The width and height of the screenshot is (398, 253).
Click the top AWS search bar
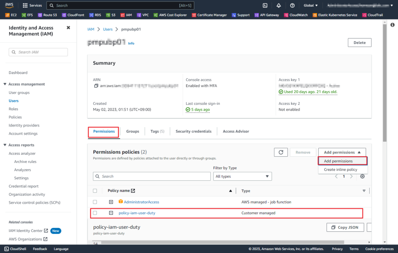click(x=120, y=5)
